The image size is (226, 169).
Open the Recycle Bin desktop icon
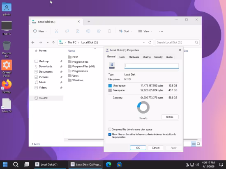click(x=7, y=49)
